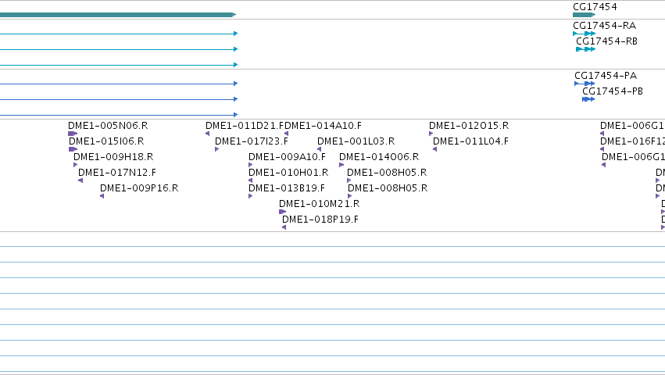Select the arrow glyph under DME1-009P16.R

pyautogui.click(x=102, y=196)
